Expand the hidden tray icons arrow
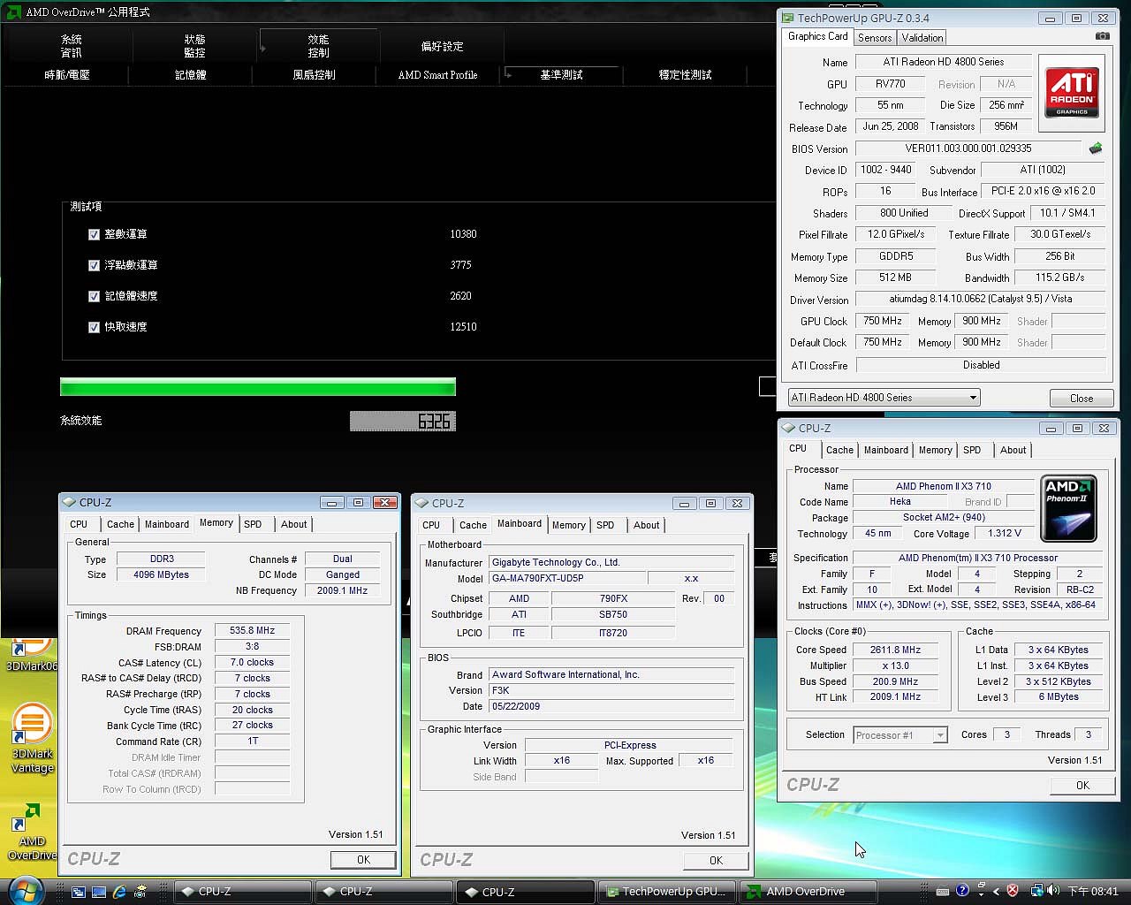The height and width of the screenshot is (905, 1131). pos(997,891)
